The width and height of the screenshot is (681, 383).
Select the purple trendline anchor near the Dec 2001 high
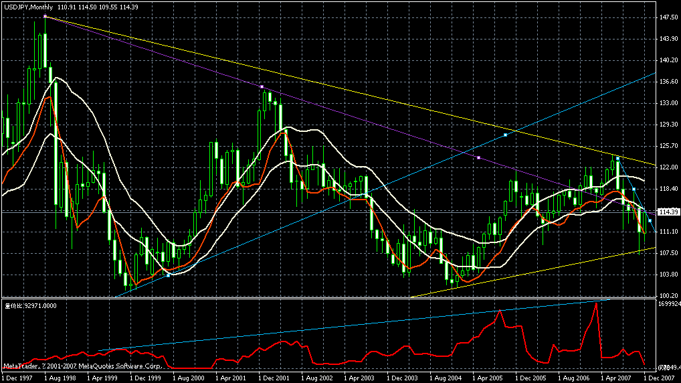(x=262, y=87)
